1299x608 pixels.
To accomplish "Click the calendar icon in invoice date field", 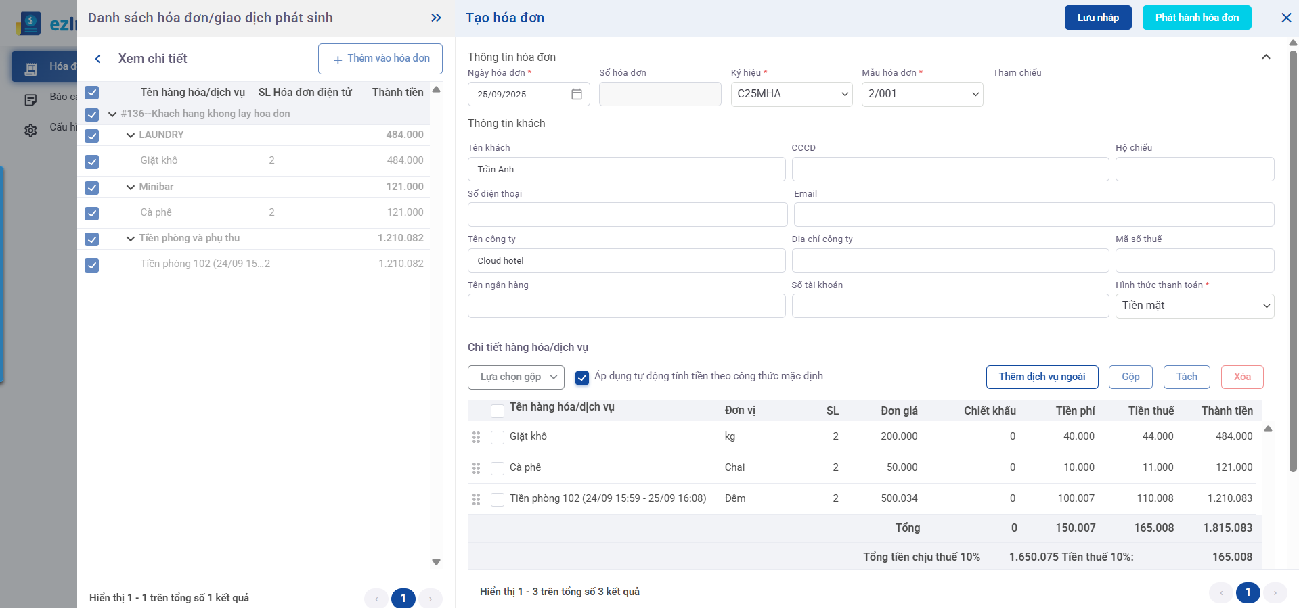I will click(576, 94).
